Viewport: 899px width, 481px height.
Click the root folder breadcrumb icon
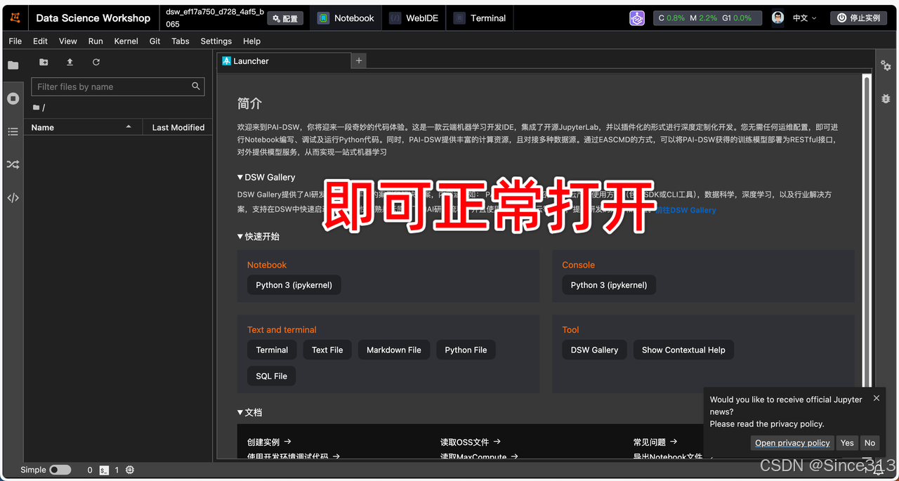click(x=37, y=107)
